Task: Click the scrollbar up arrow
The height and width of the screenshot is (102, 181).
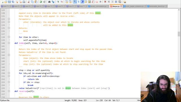Action: point(179,10)
